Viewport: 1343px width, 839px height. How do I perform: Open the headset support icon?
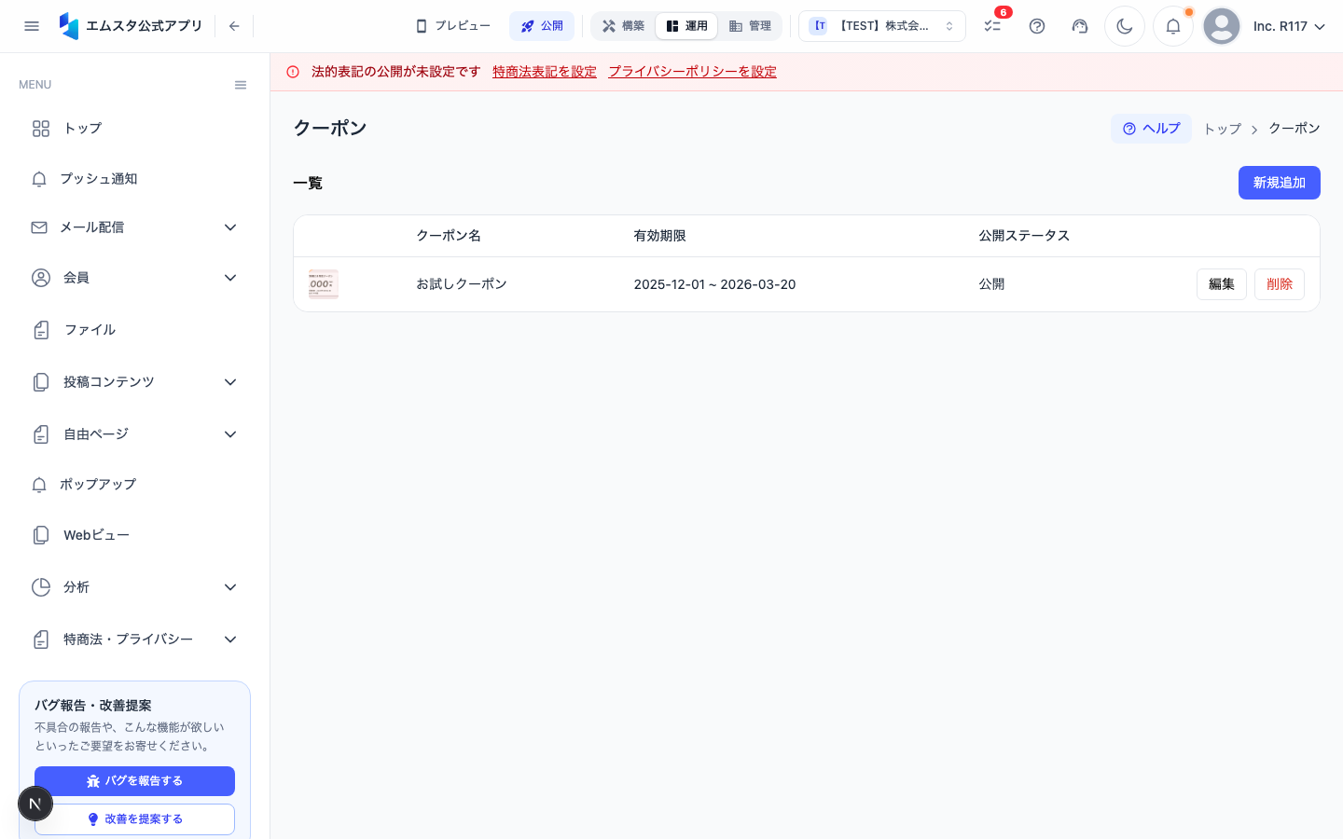pyautogui.click(x=1080, y=26)
